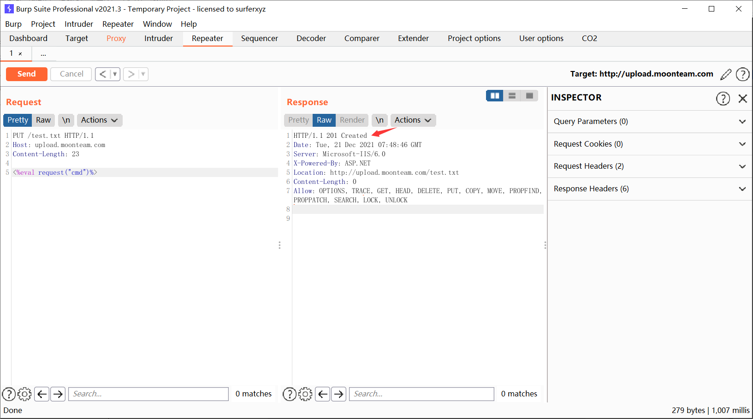The height and width of the screenshot is (419, 753).
Task: Open history back dropdown arrow
Action: pyautogui.click(x=115, y=74)
